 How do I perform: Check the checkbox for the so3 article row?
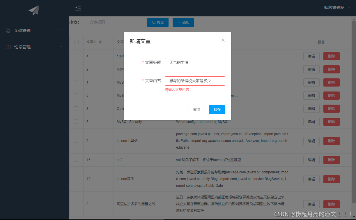pos(76,160)
